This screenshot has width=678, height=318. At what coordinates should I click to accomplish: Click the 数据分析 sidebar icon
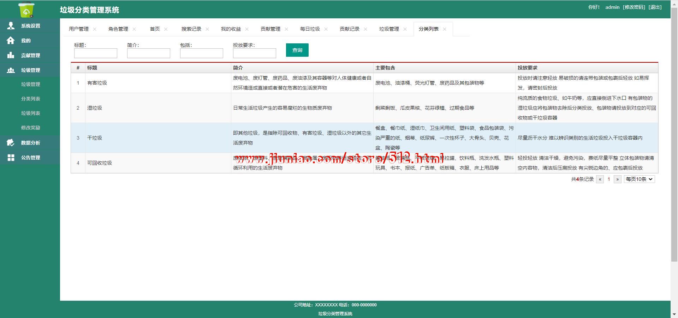click(x=11, y=143)
